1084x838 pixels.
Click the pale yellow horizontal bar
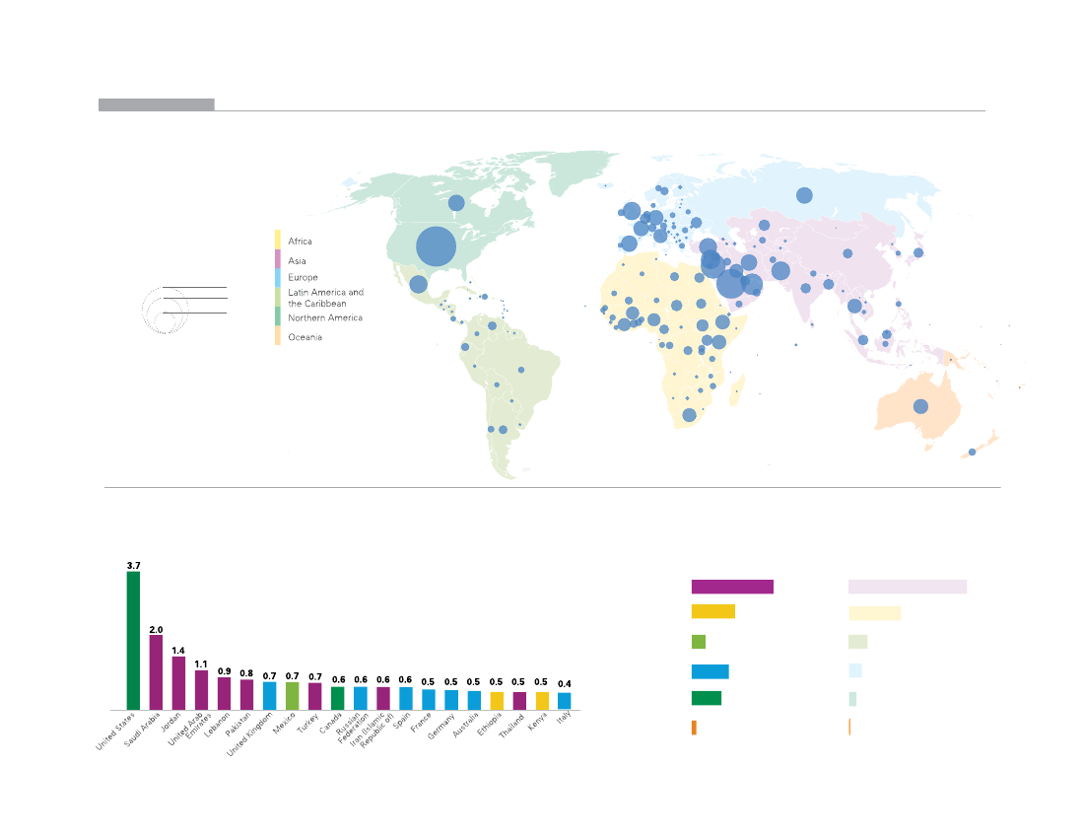coord(874,612)
